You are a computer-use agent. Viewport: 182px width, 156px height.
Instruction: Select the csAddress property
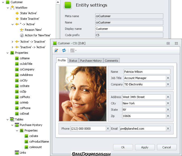[26, 75]
